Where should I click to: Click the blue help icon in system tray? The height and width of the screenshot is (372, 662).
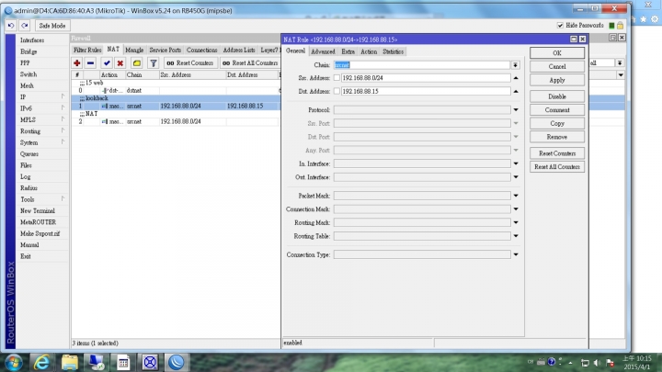click(552, 362)
